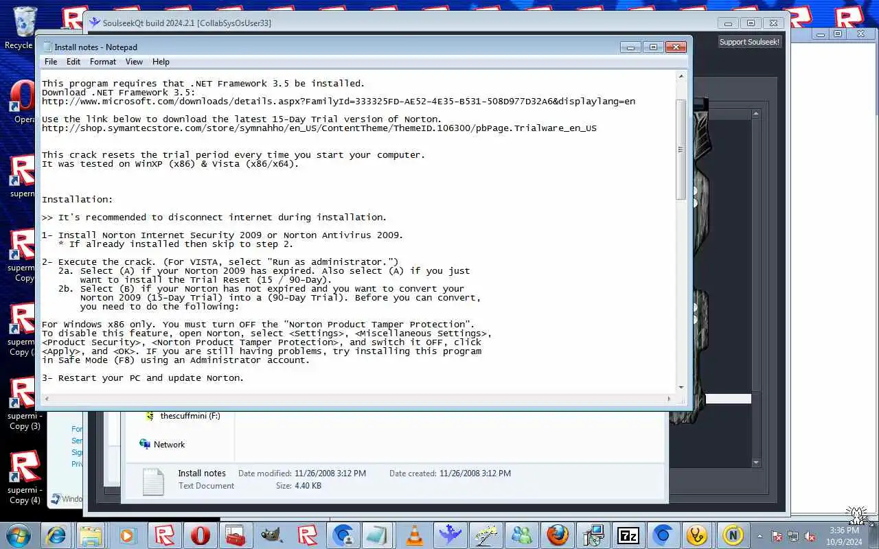The image size is (879, 549).
Task: Close the Install notes Notepad window
Action: pyautogui.click(x=676, y=47)
